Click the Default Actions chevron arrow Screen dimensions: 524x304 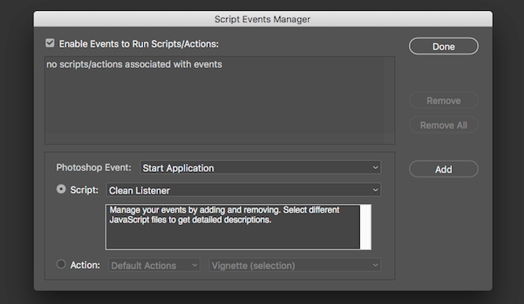(x=195, y=265)
